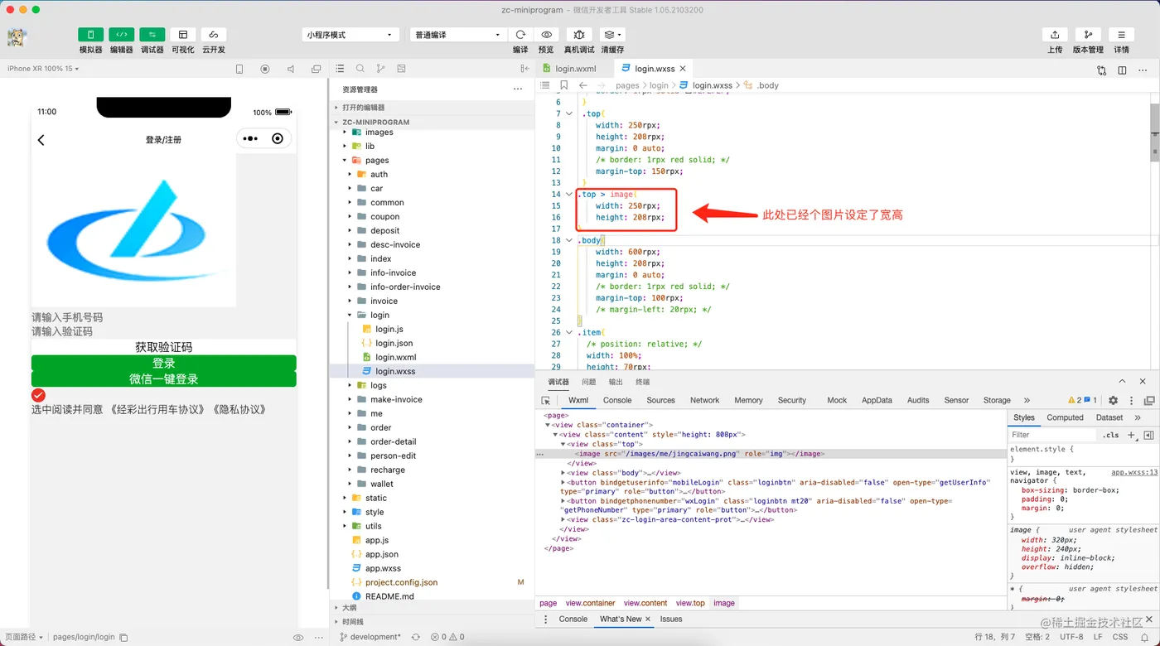Screen dimensions: 1160x646
Task: Toggle the 调试器 debugger panel button
Action: click(x=152, y=35)
